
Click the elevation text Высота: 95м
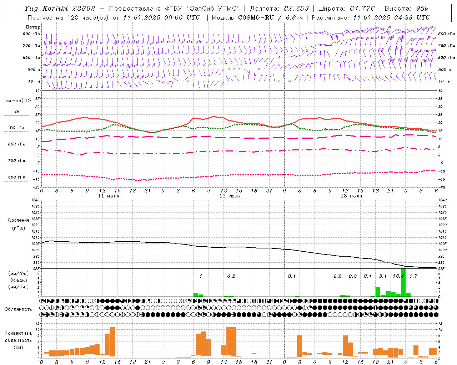[406, 9]
